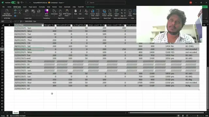
Task: Click the About help icon
Action: tap(135, 12)
